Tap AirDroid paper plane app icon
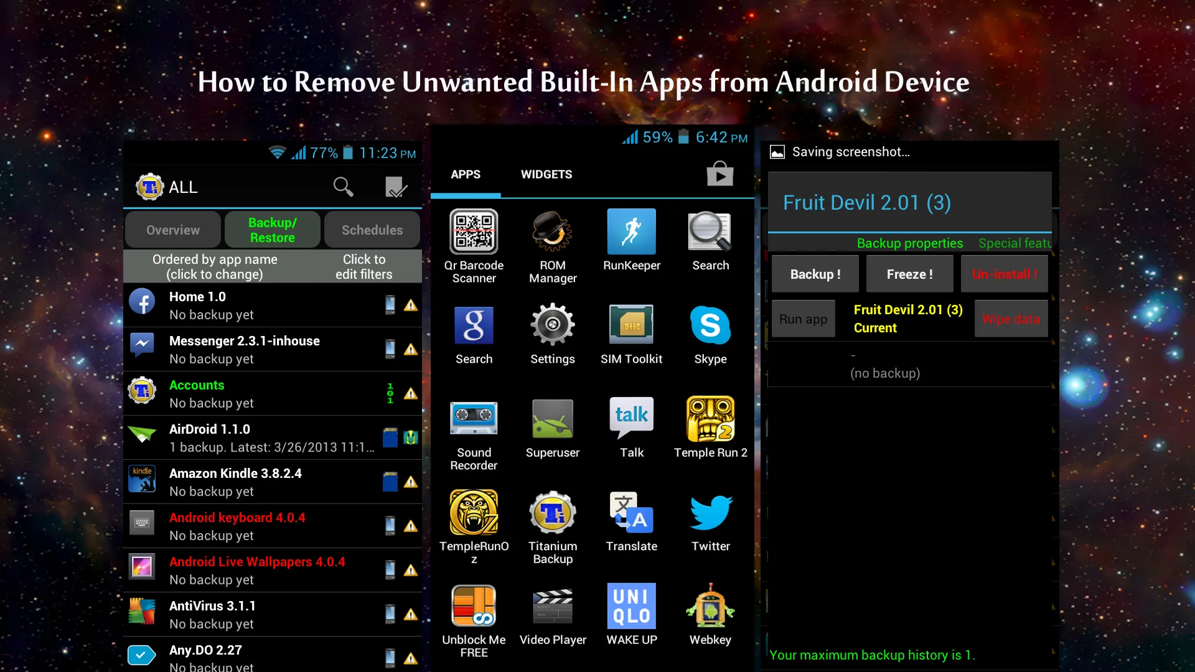This screenshot has height=672, width=1195. point(142,434)
